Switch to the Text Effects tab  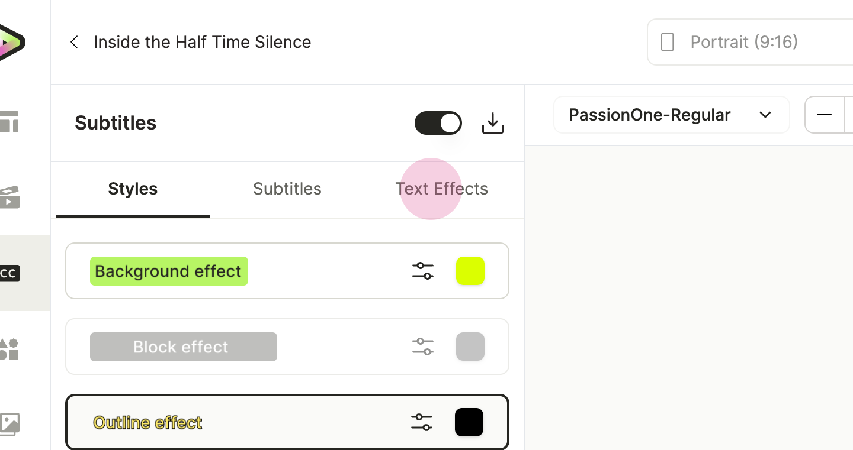pyautogui.click(x=442, y=189)
